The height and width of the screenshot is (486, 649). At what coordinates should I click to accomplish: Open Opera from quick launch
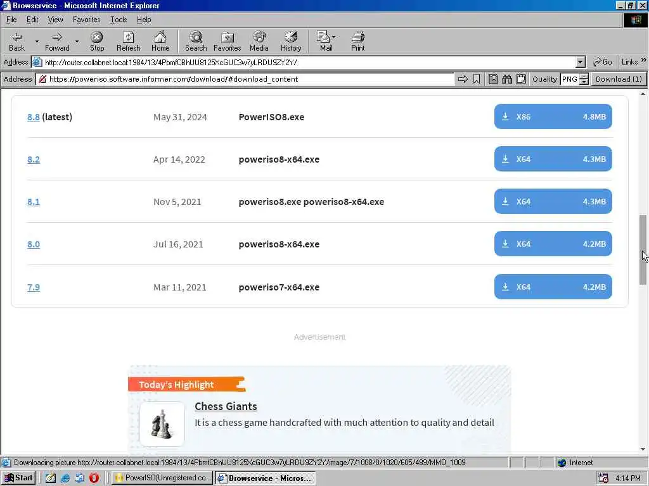coord(94,478)
